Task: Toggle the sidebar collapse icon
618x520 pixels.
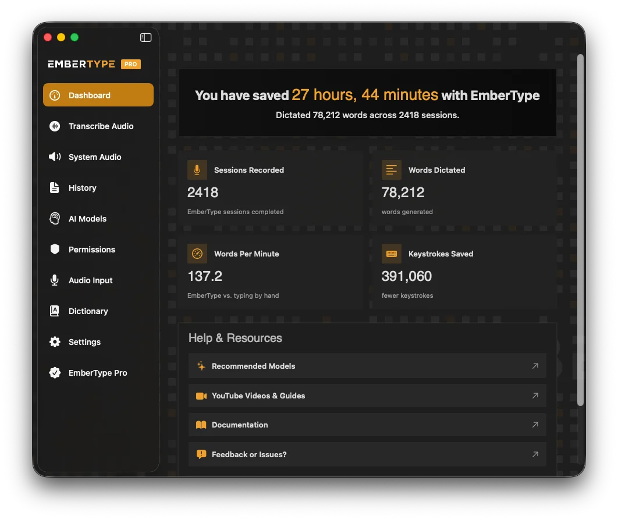Action: 146,37
